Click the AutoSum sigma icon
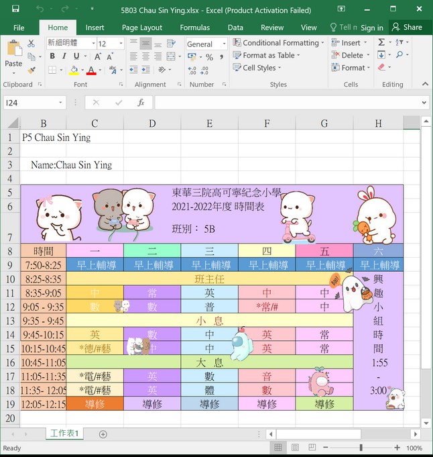 coord(381,42)
